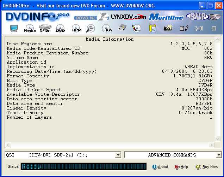Click the 'CLV 9.4x 13077KBps' value
The height and width of the screenshot is (177, 224).
(x=184, y=94)
